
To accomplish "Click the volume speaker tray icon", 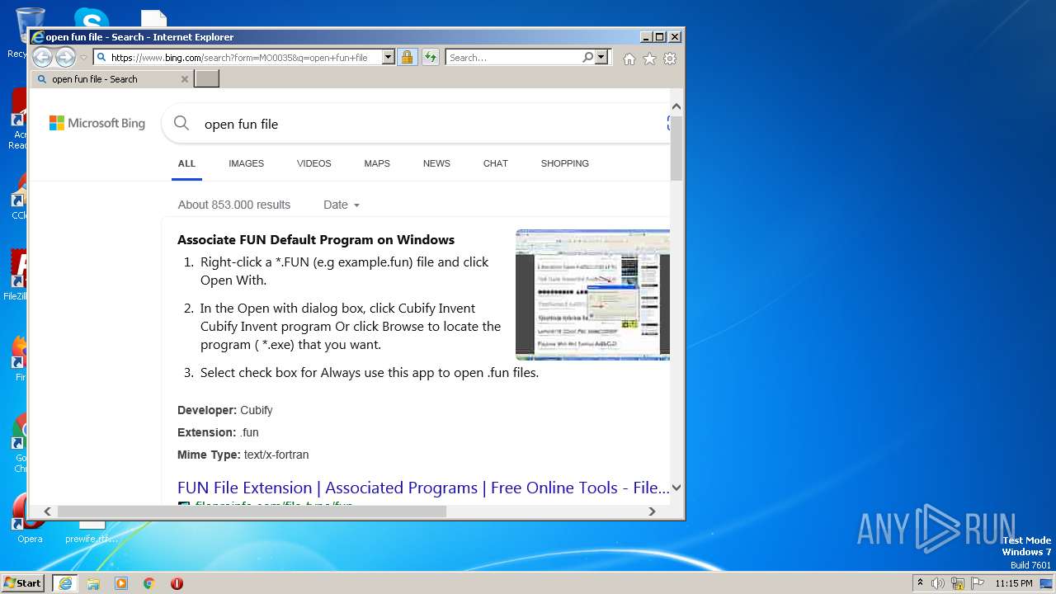I will [938, 583].
